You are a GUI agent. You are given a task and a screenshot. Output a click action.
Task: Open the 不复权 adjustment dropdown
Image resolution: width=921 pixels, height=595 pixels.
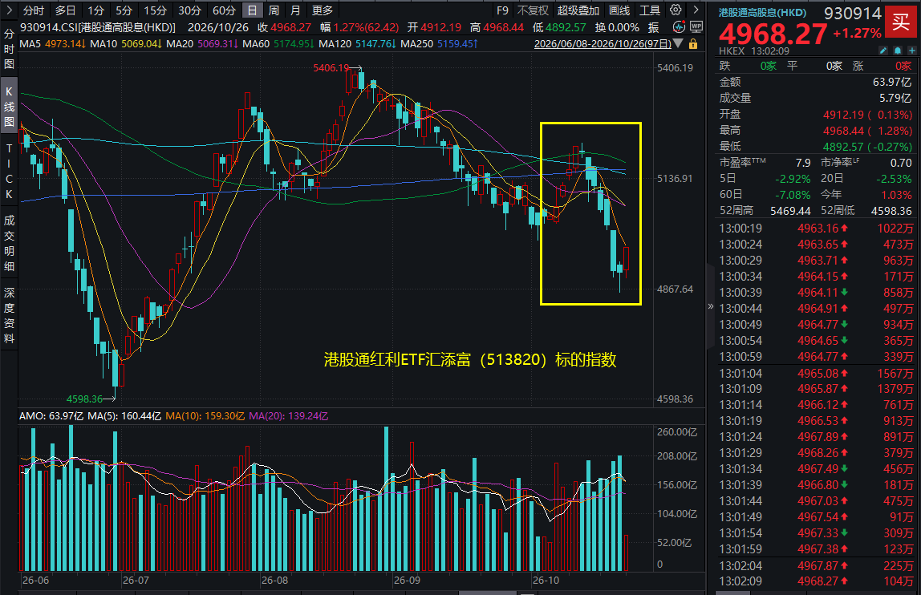click(533, 10)
